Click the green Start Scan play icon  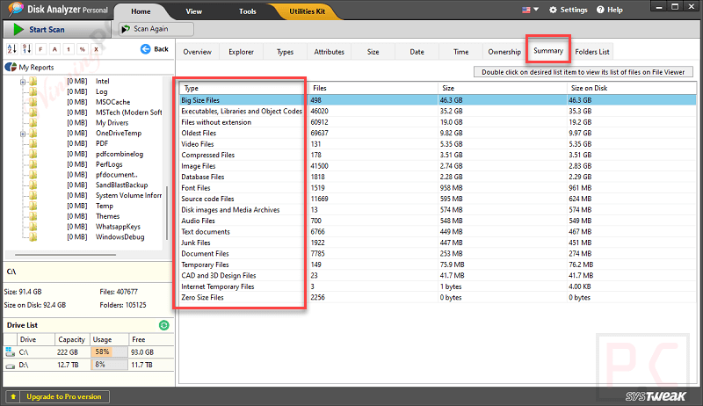pos(18,30)
